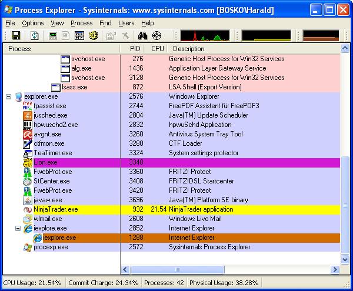Screen dimensions: 353x291
Task: Open the View menu
Action: (57, 23)
